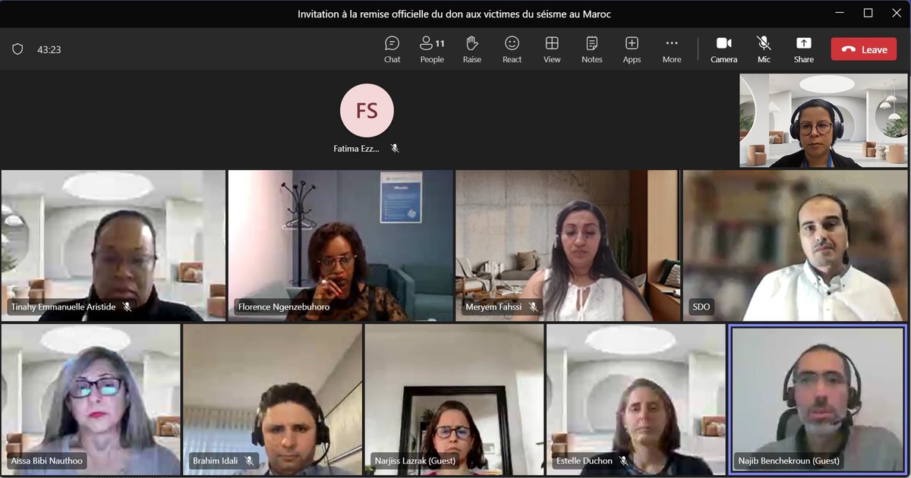Viewport: 911px width, 478px height.
Task: Click the Najib Benchekroun (Guest) name label
Action: (789, 461)
